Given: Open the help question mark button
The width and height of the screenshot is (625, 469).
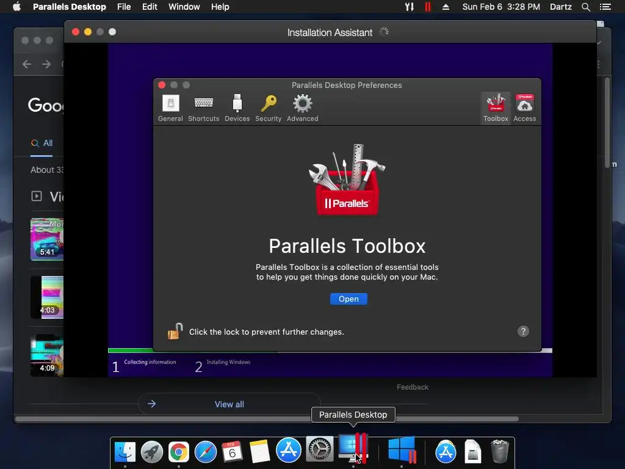Looking at the screenshot, I should click(x=523, y=332).
